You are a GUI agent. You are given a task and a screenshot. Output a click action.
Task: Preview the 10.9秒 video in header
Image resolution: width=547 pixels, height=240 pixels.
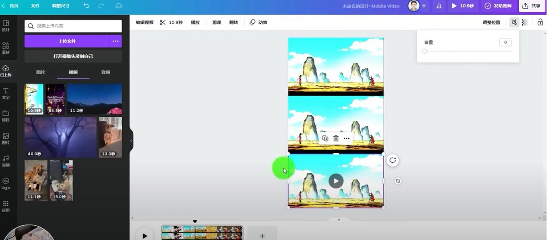point(463,6)
